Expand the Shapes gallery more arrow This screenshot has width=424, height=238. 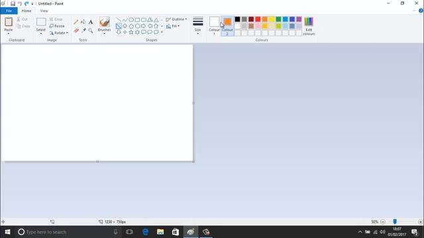[x=162, y=32]
